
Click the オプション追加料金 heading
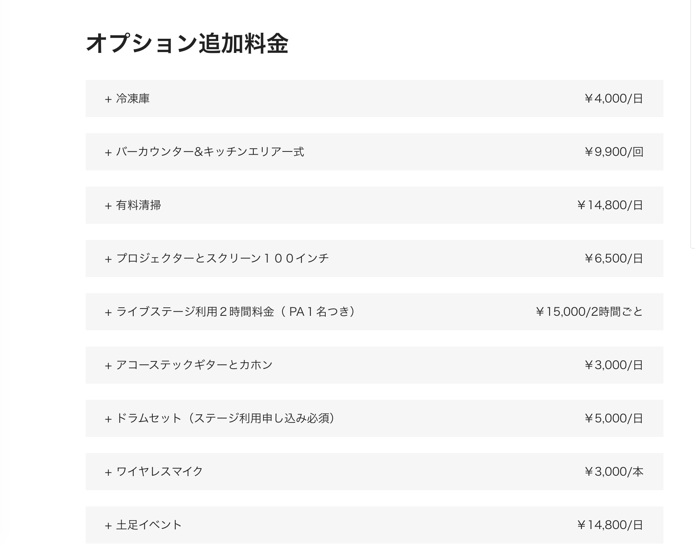coord(187,44)
